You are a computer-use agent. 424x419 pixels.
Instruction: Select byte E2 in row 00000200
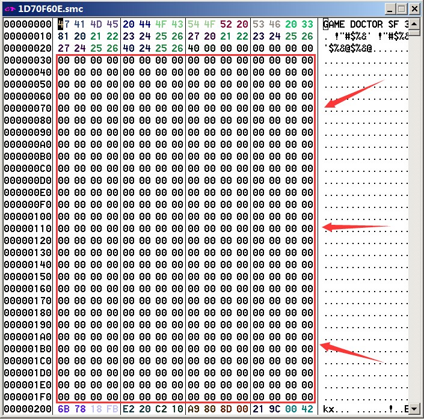[128, 409]
